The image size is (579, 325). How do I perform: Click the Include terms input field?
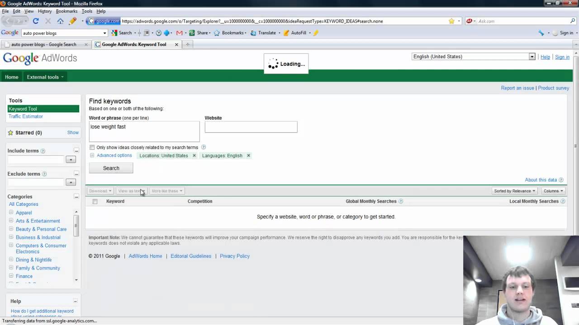coord(36,159)
